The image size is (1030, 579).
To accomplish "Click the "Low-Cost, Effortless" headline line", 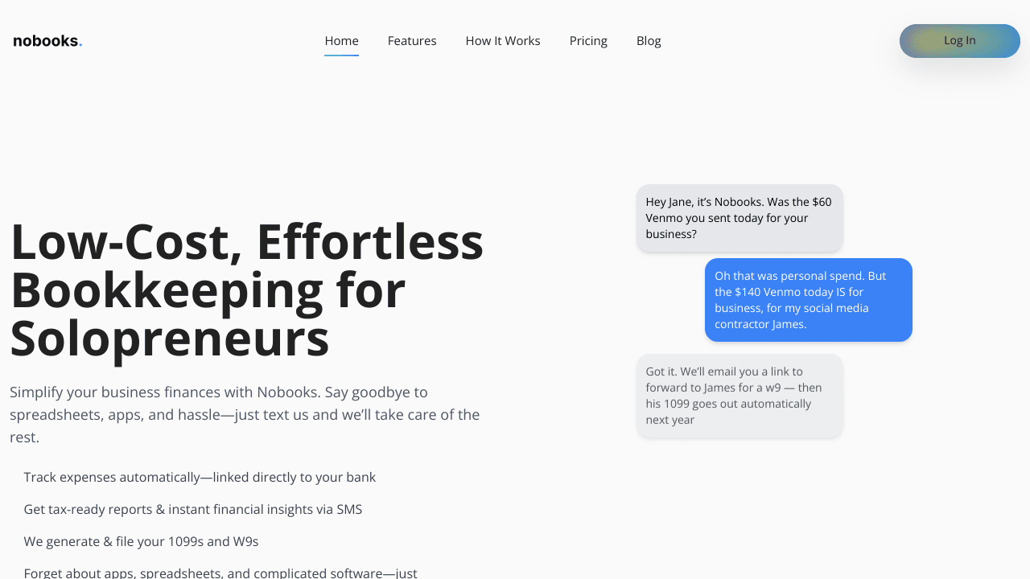I will (x=246, y=241).
